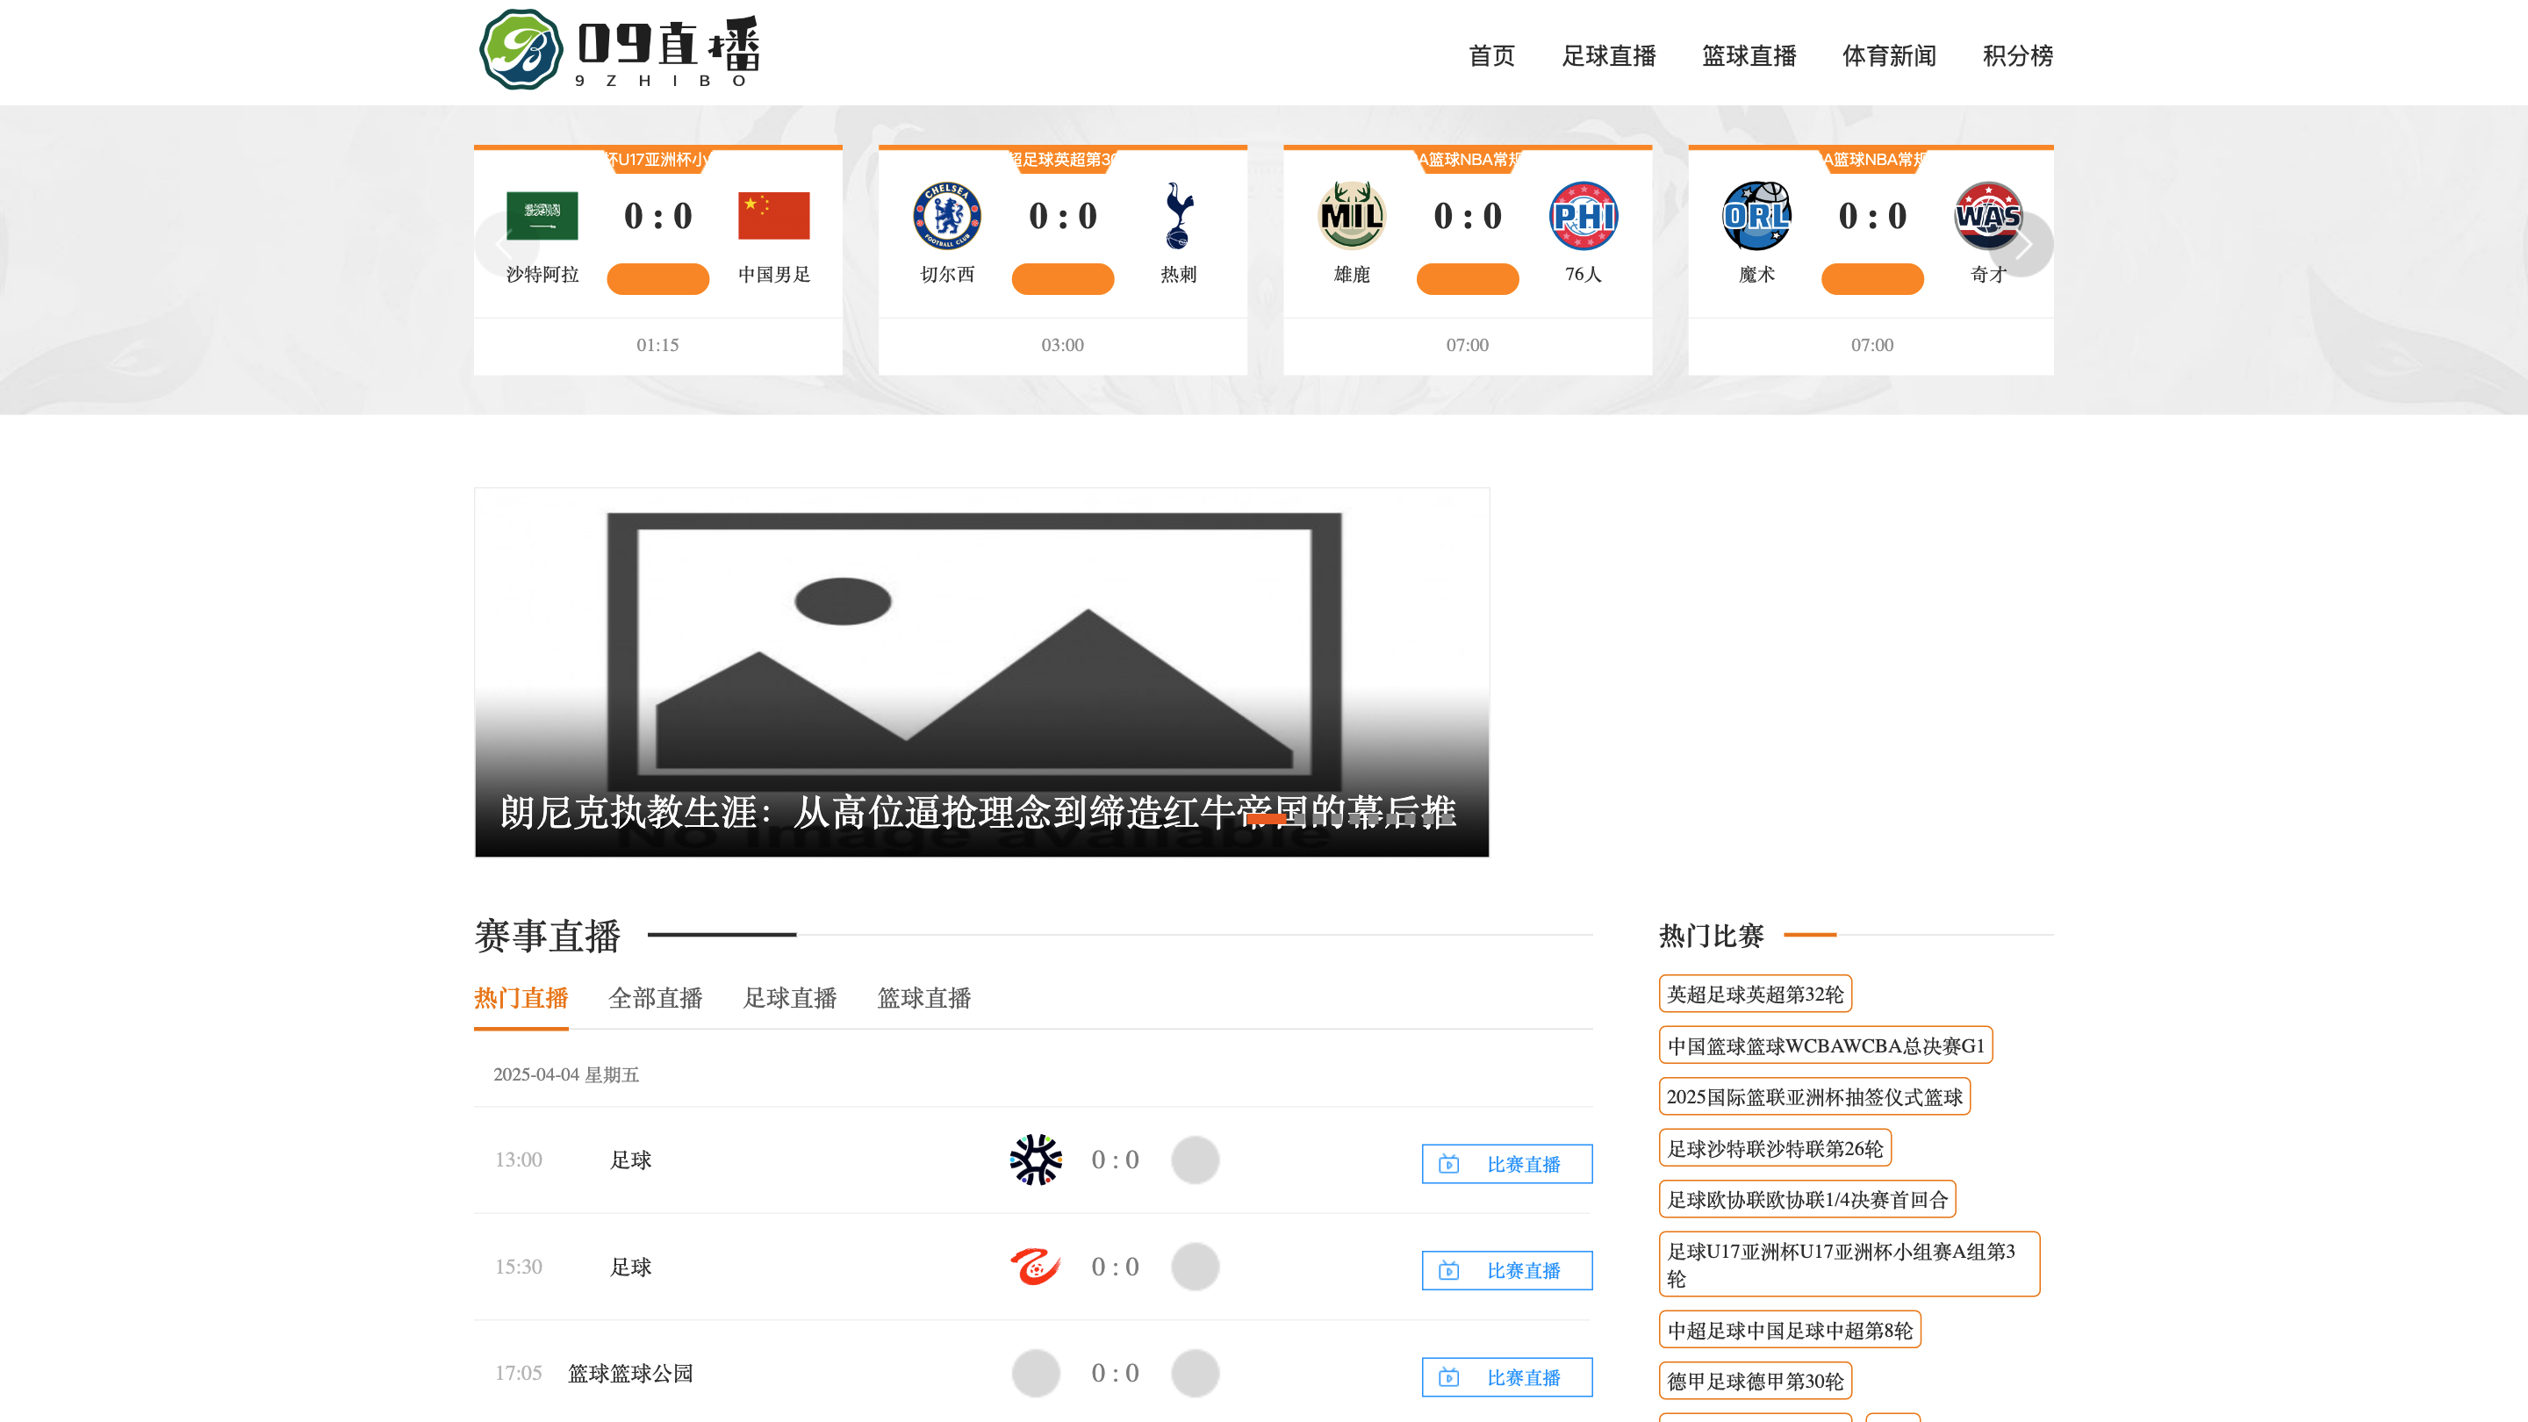Click the Tottenham Hotspur crest

1178,216
